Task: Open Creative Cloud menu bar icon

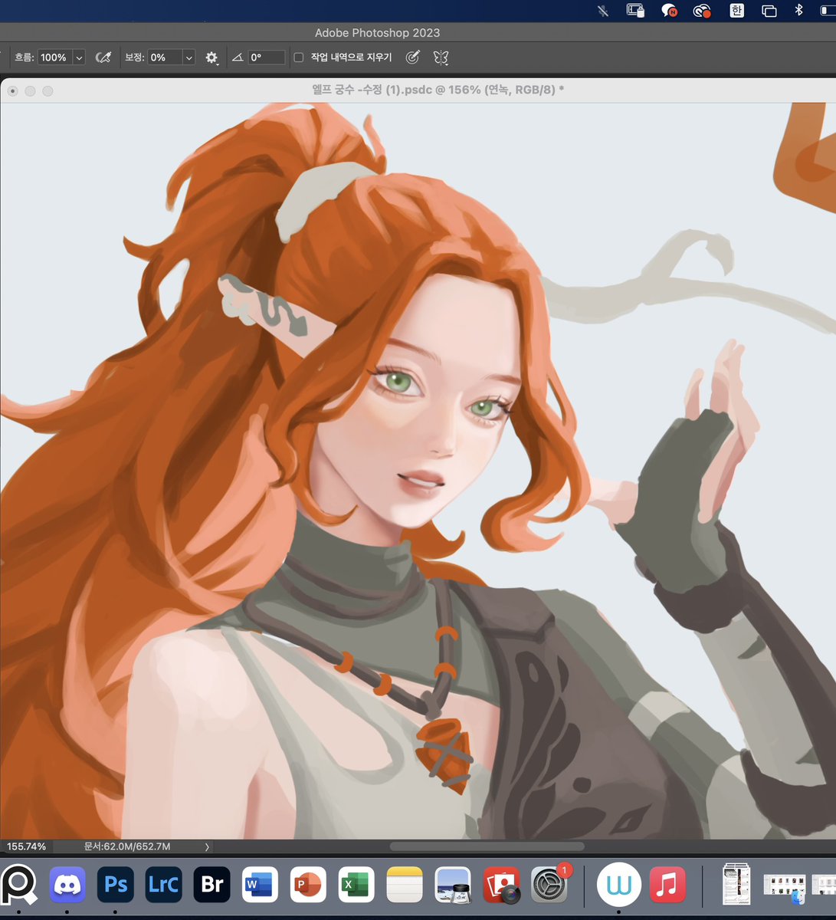Action: coord(702,11)
